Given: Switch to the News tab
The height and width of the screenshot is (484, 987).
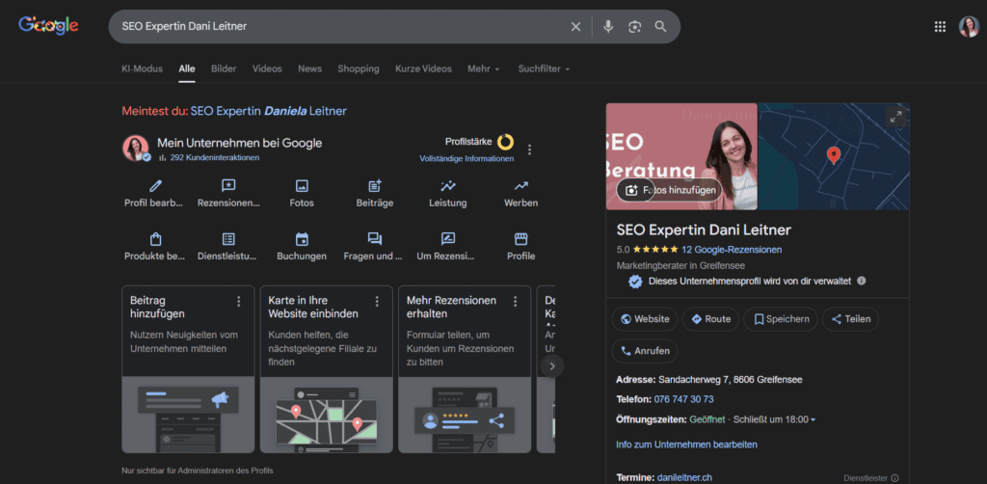Looking at the screenshot, I should tap(309, 68).
